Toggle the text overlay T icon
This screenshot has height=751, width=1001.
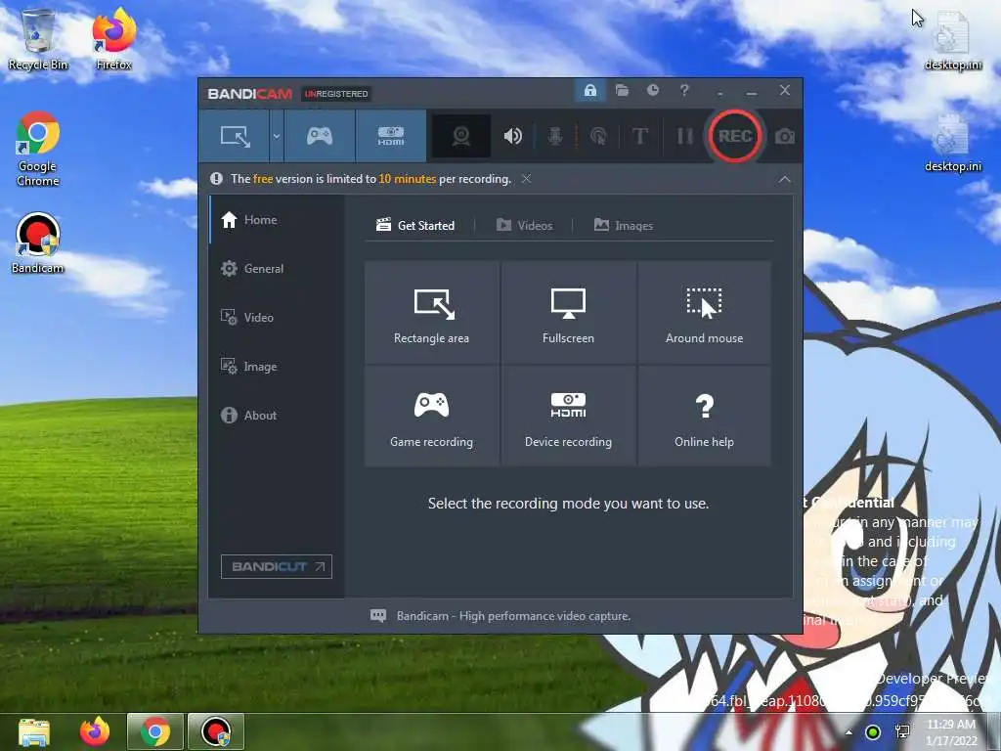pos(640,136)
